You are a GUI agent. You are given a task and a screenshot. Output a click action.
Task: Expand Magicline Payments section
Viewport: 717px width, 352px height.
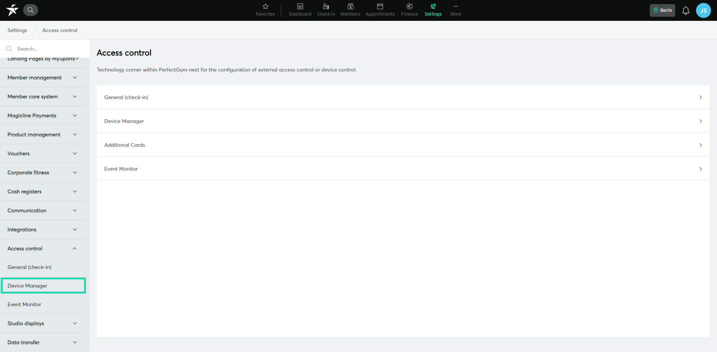[42, 115]
